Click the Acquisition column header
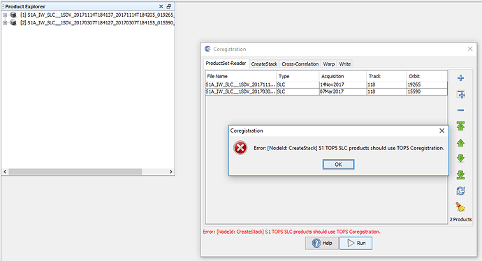Screen dimensions: 482x261 343,76
